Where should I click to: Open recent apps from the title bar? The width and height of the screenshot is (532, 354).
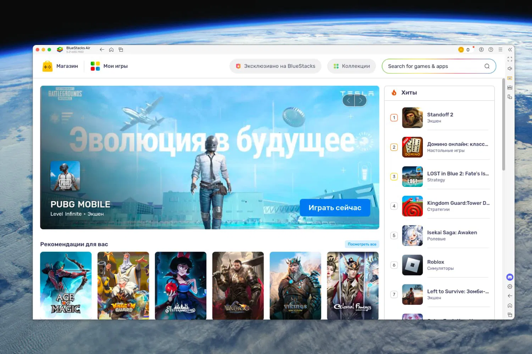click(121, 50)
